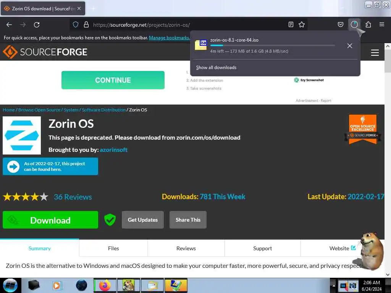Click the downloads progress toolbar icon
This screenshot has width=391, height=293.
point(354,24)
